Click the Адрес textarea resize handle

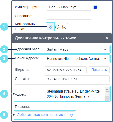tap(108, 99)
